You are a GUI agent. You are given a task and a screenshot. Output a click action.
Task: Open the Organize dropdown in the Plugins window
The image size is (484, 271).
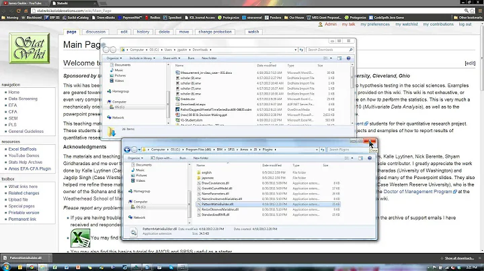(x=135, y=158)
